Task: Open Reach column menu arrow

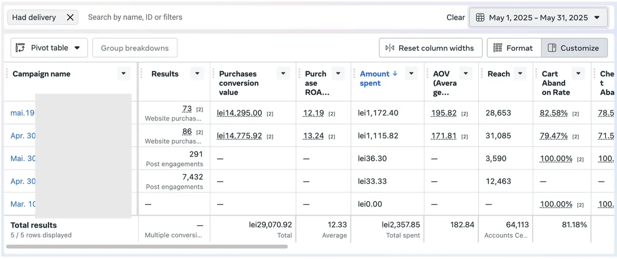Action: [521, 74]
